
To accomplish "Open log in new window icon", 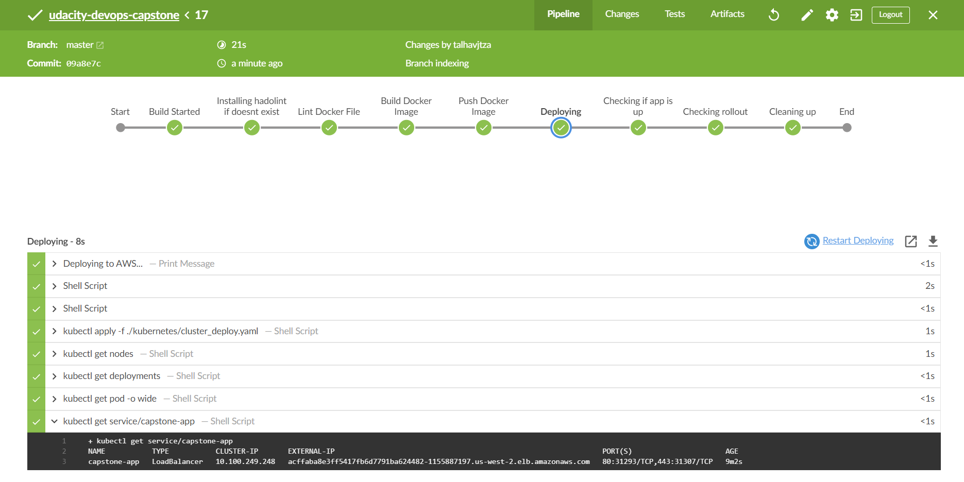I will 911,241.
